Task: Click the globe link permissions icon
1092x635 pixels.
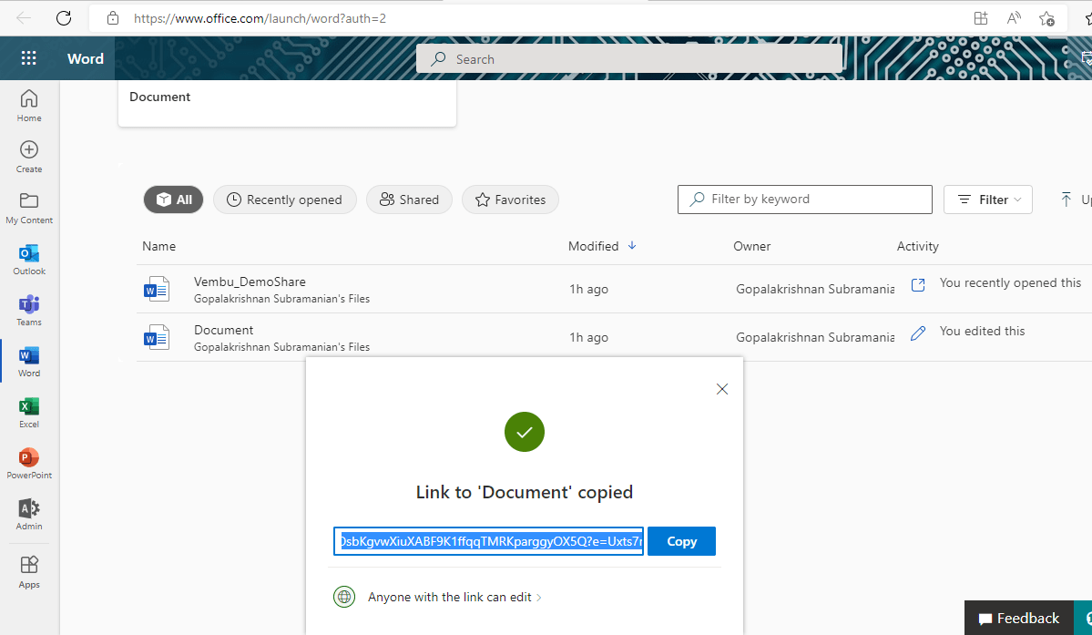Action: pos(344,597)
